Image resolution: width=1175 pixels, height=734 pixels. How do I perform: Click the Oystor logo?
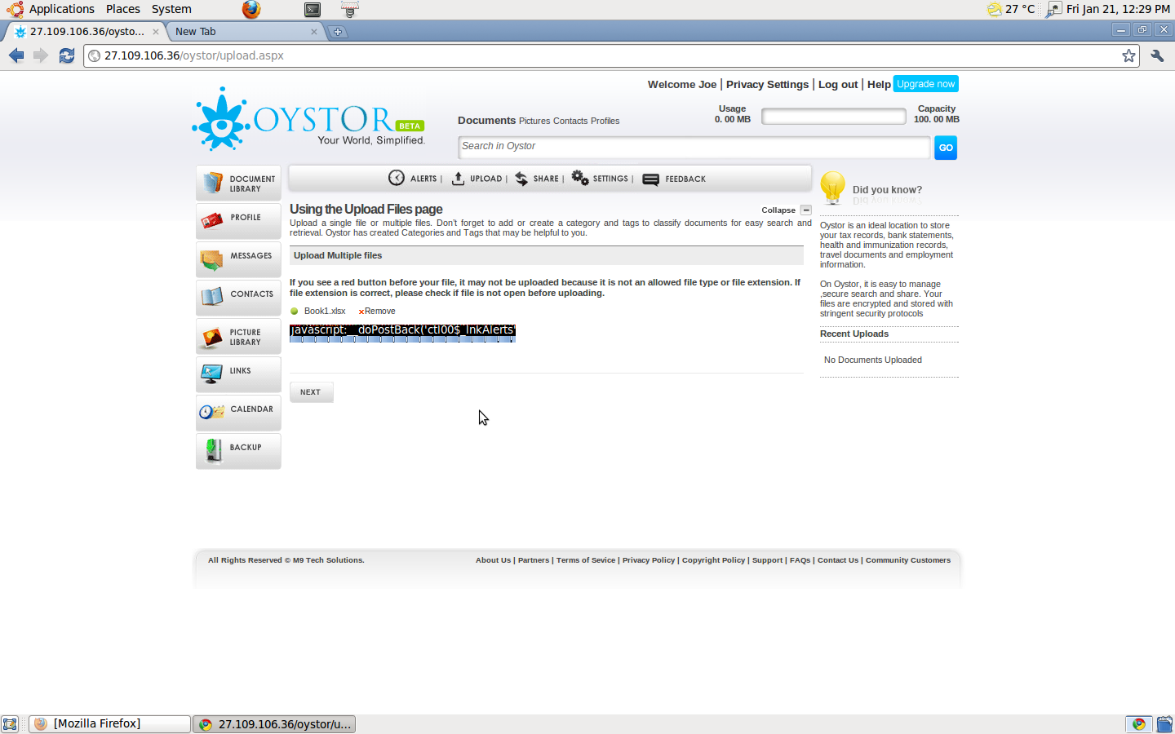(309, 120)
